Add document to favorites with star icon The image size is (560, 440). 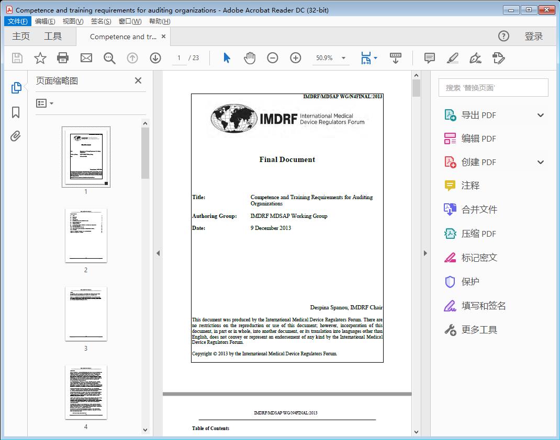[40, 58]
